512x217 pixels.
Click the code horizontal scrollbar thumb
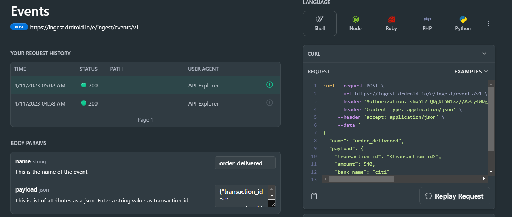click(x=361, y=179)
